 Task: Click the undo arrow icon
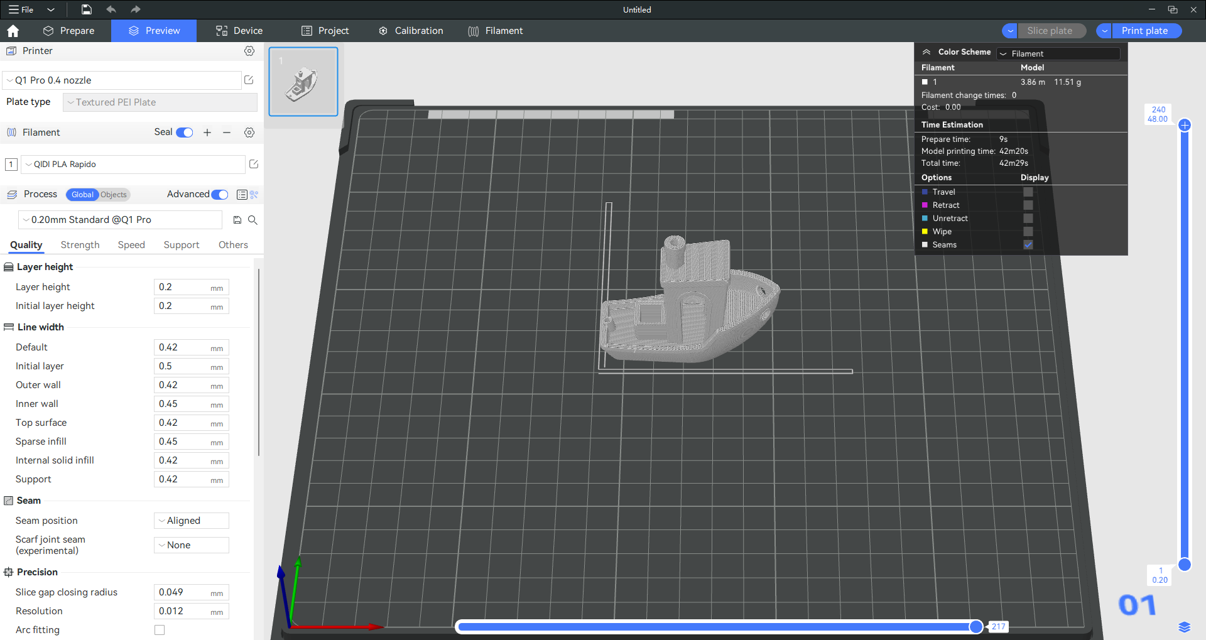[x=111, y=9]
